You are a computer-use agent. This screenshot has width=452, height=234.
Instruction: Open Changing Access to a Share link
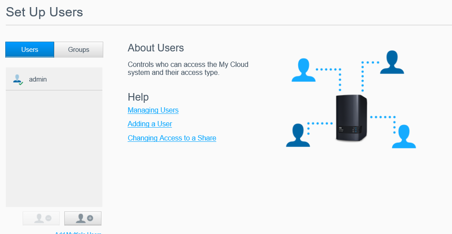point(172,138)
